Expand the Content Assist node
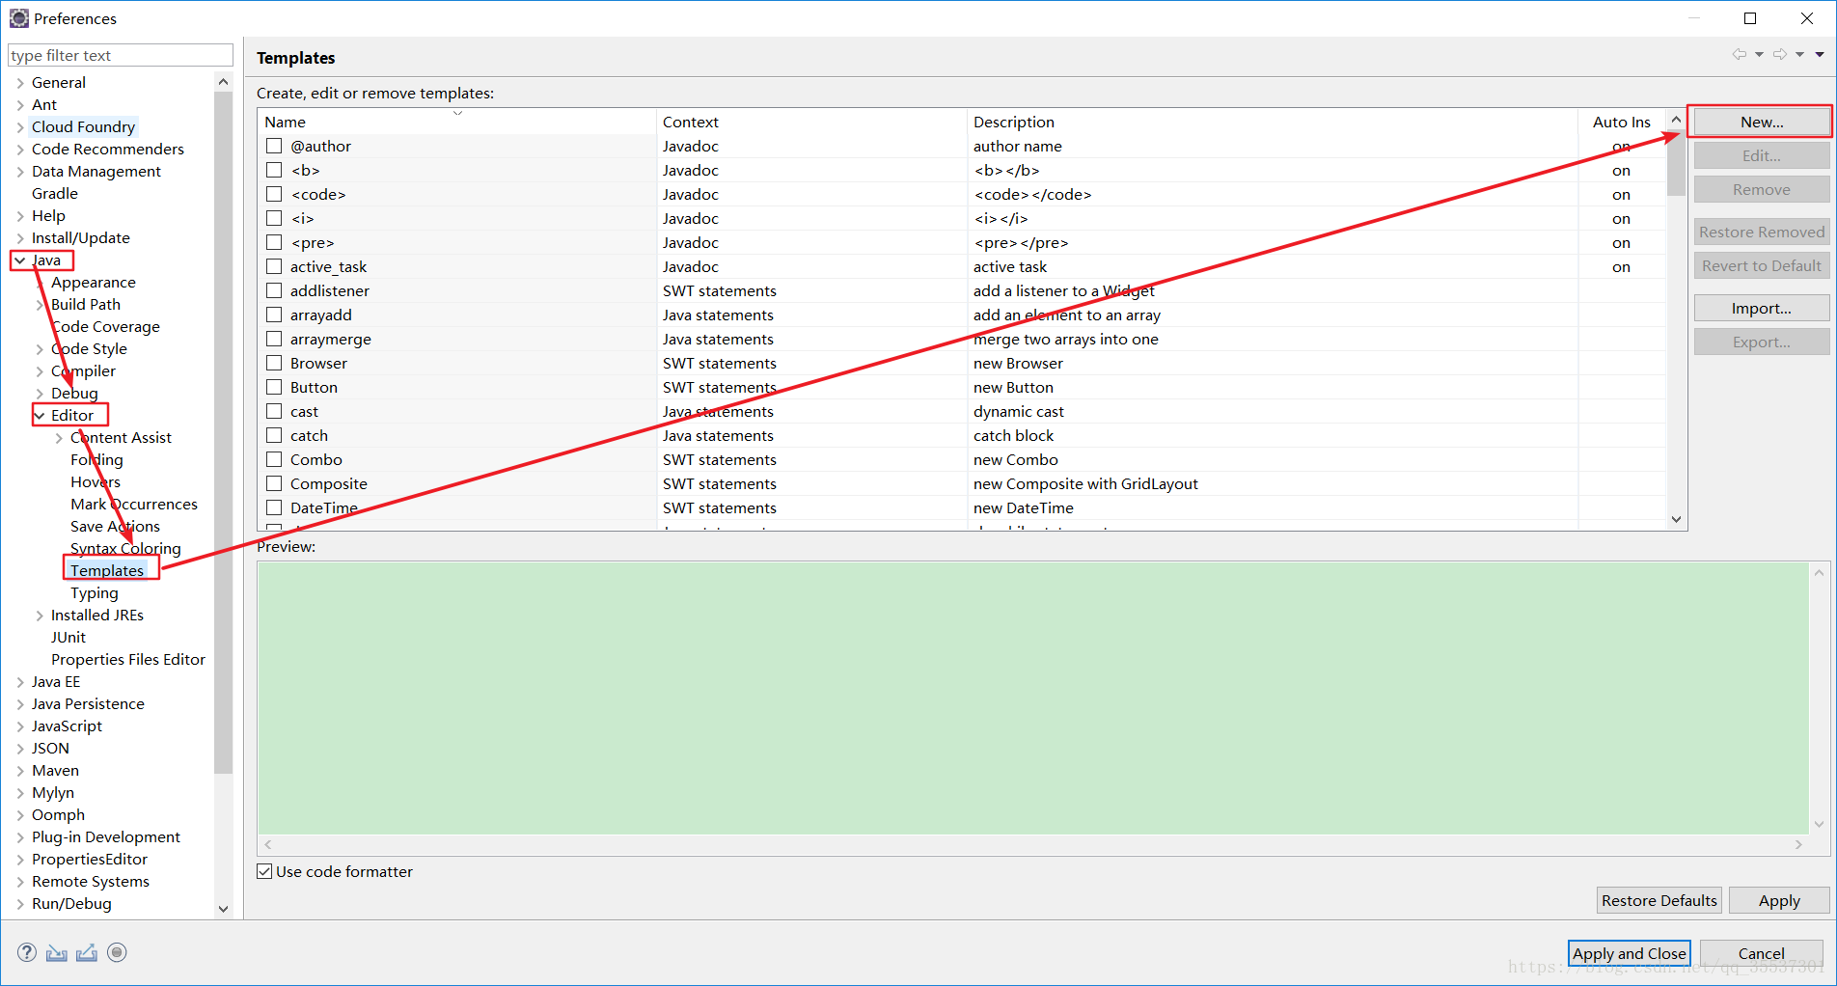The image size is (1837, 986). pyautogui.click(x=59, y=438)
